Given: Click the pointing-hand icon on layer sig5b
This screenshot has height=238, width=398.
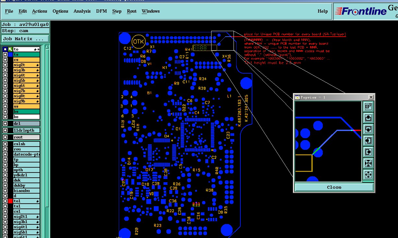Looking at the screenshot, I should click(38, 80).
